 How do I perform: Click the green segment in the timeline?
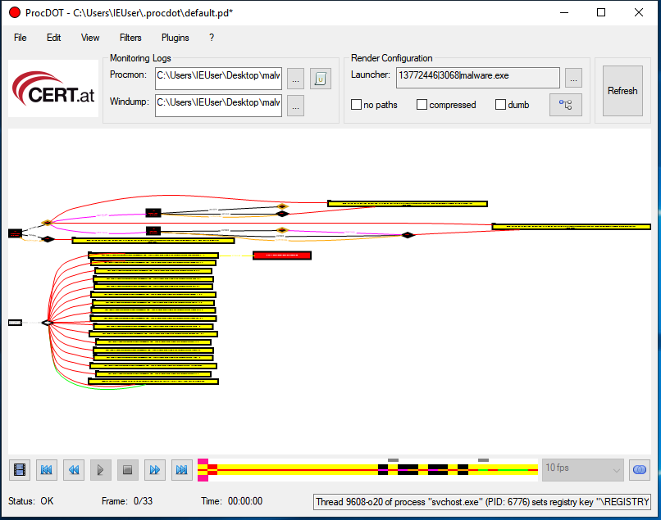[513, 470]
